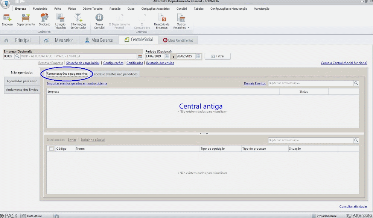The width and height of the screenshot is (373, 218).
Task: Switch to the Férias ribbon tab
Action: [x=72, y=9]
